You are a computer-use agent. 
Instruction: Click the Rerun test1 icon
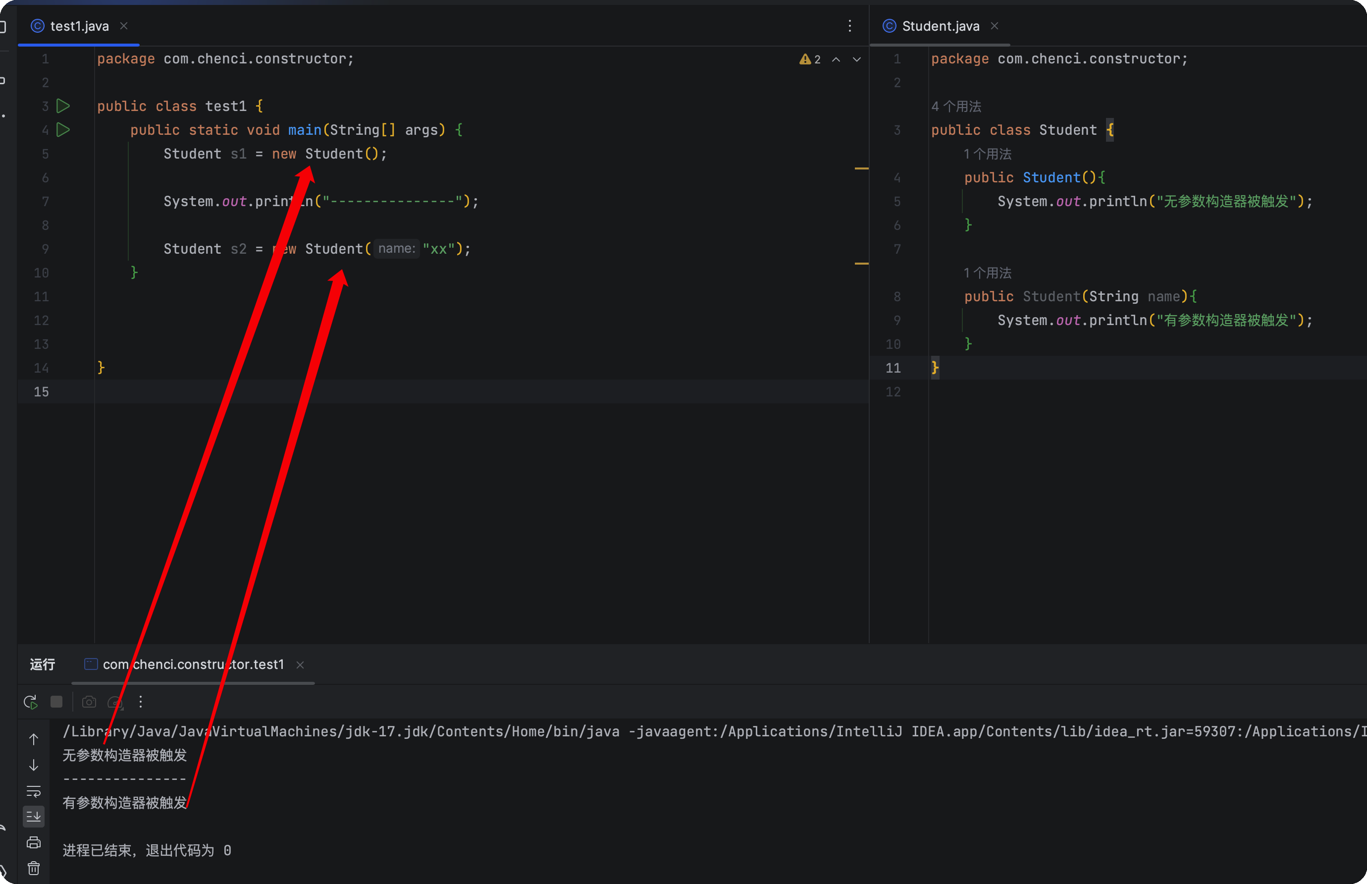30,702
